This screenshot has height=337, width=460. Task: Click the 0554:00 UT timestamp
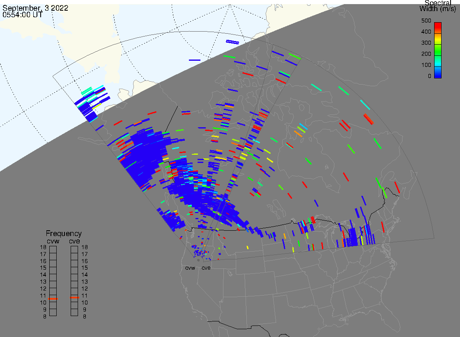click(23, 15)
